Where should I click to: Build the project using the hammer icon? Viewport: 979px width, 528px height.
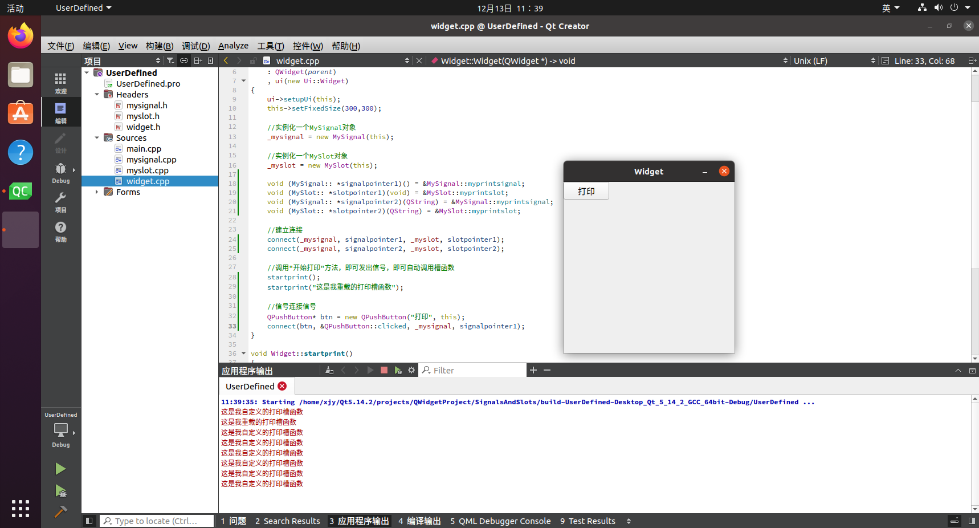[x=60, y=512]
